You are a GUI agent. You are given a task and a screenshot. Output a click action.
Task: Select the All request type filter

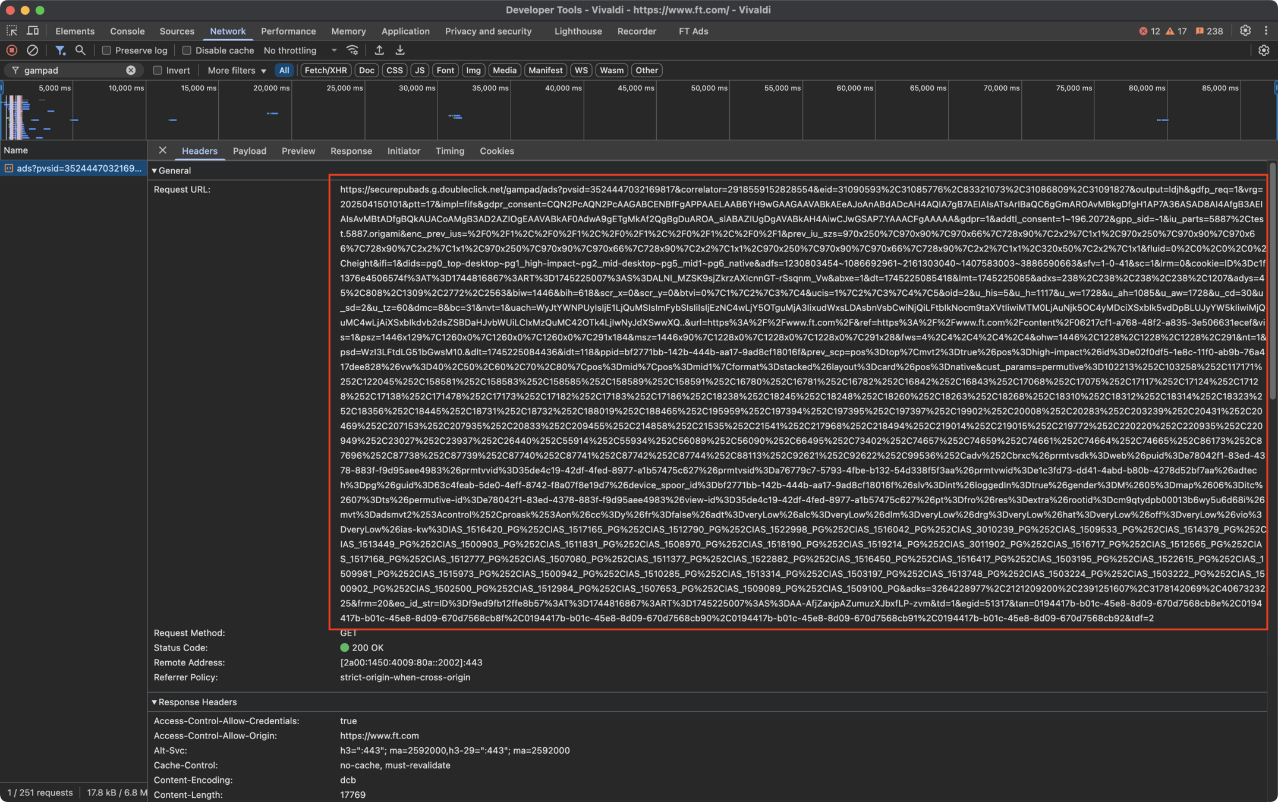284,70
